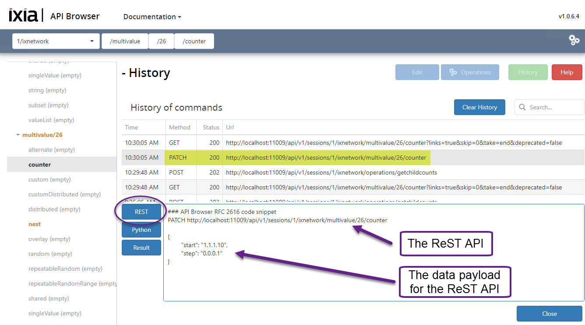The width and height of the screenshot is (585, 325).
Task: Select the counter node in tree
Action: [39, 164]
